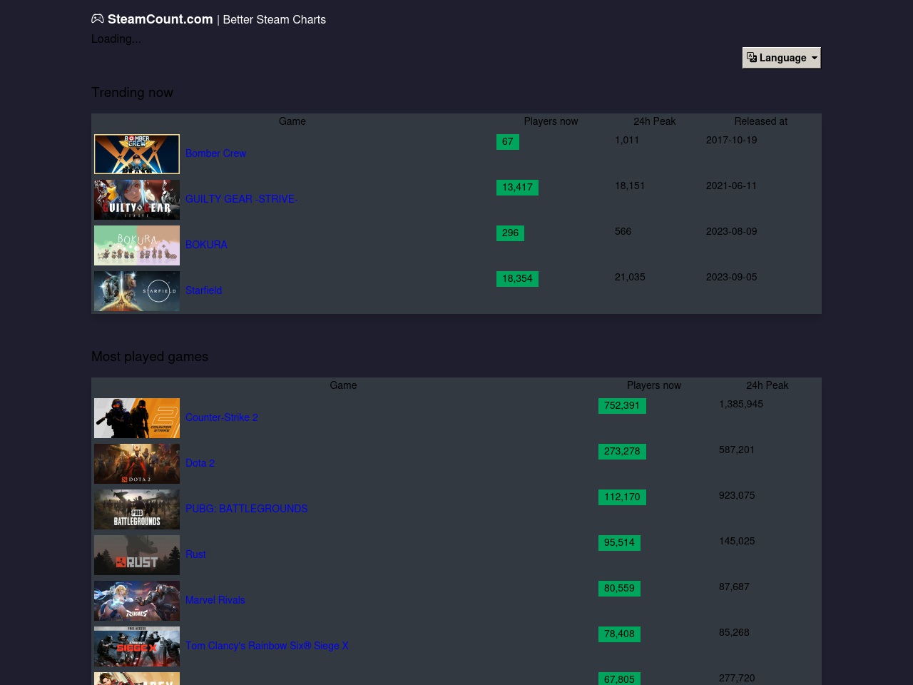Click Trending 'Players now' column header
The height and width of the screenshot is (685, 913).
coord(551,121)
